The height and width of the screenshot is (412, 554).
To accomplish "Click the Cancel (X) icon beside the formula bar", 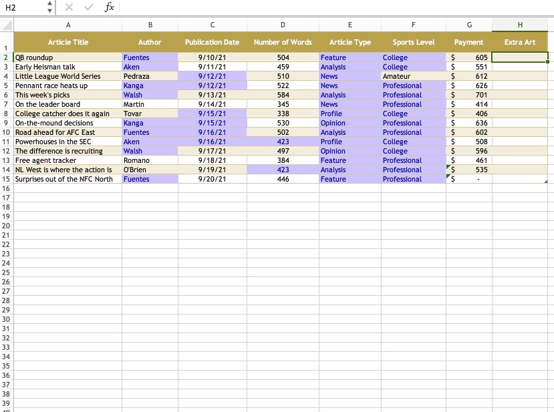I will pyautogui.click(x=69, y=8).
